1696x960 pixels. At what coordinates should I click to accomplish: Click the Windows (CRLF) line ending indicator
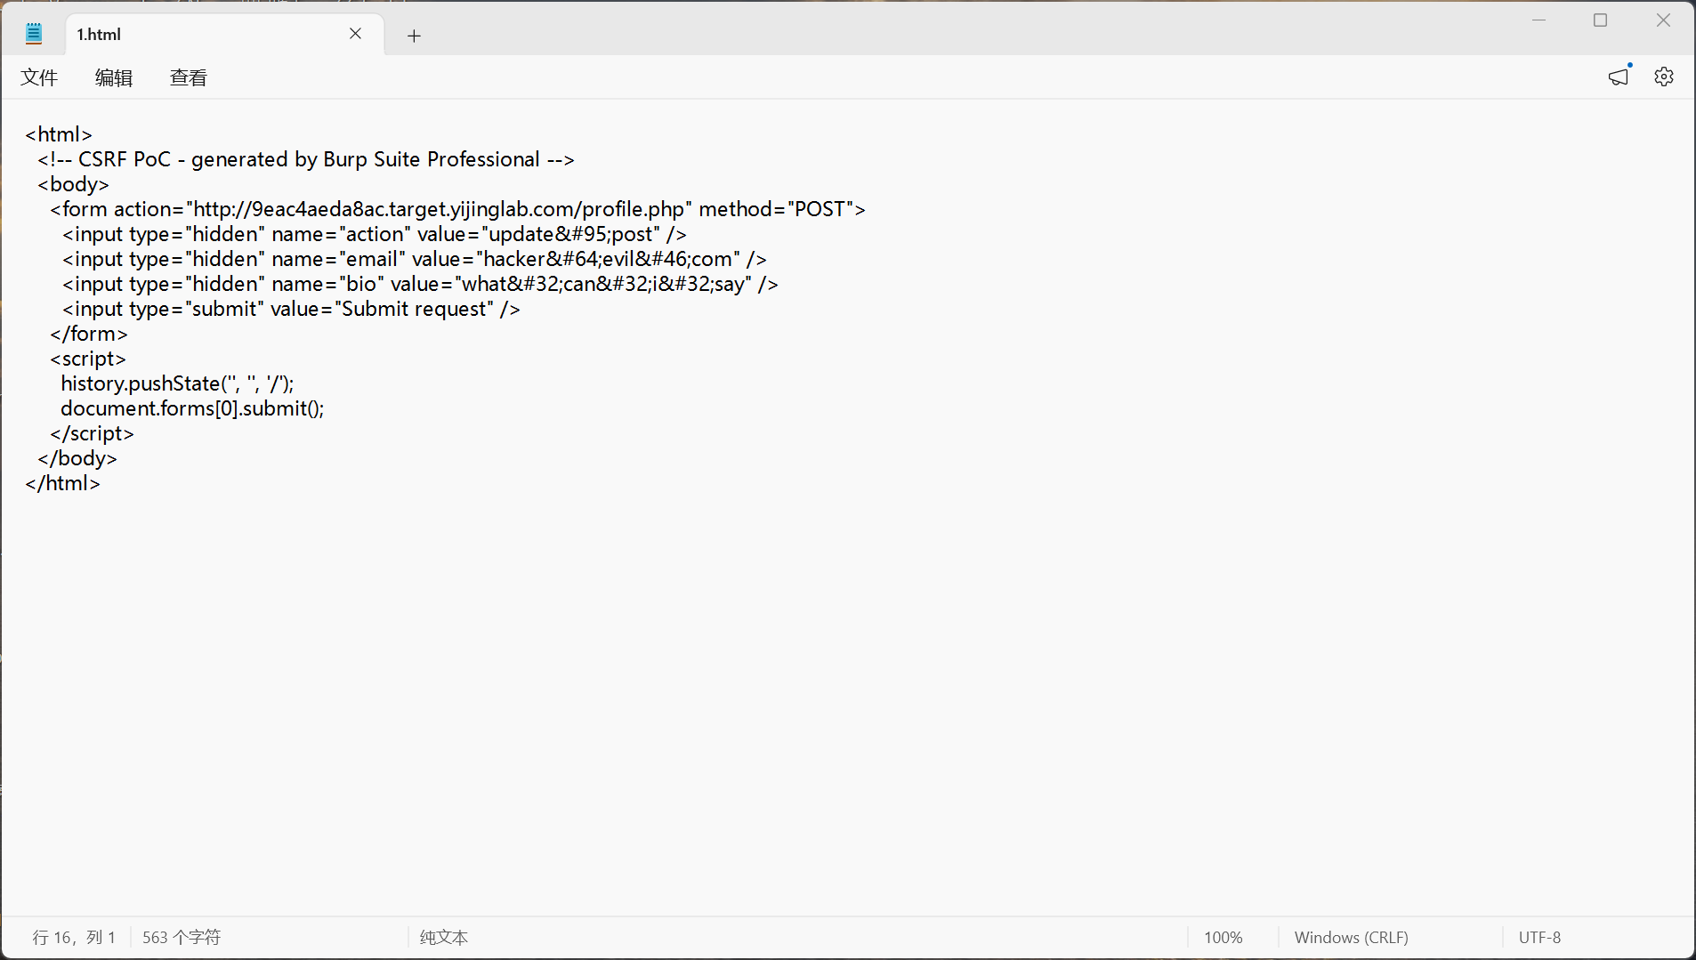[x=1352, y=937]
